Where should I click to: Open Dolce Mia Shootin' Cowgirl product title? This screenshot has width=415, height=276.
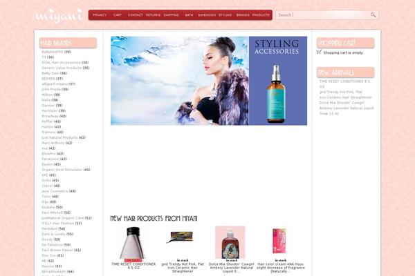point(231,268)
